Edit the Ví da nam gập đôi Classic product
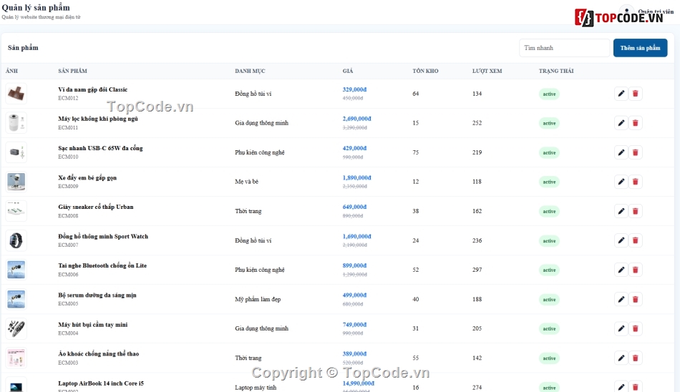Image resolution: width=680 pixels, height=392 pixels. pyautogui.click(x=621, y=94)
